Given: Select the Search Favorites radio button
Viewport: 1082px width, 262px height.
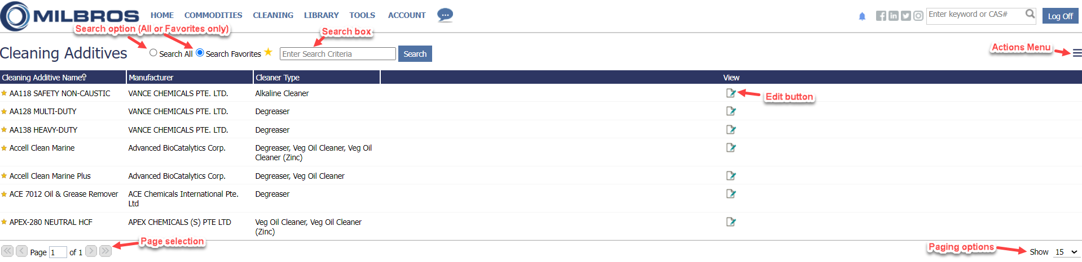Looking at the screenshot, I should [200, 53].
